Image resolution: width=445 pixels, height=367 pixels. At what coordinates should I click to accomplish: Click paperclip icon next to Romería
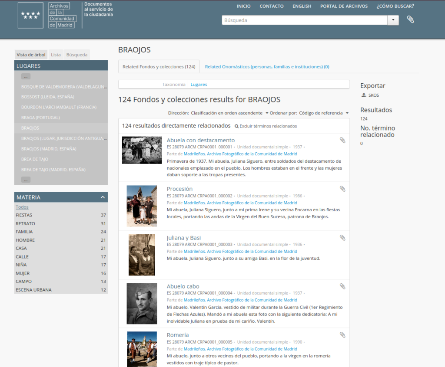[x=342, y=335]
